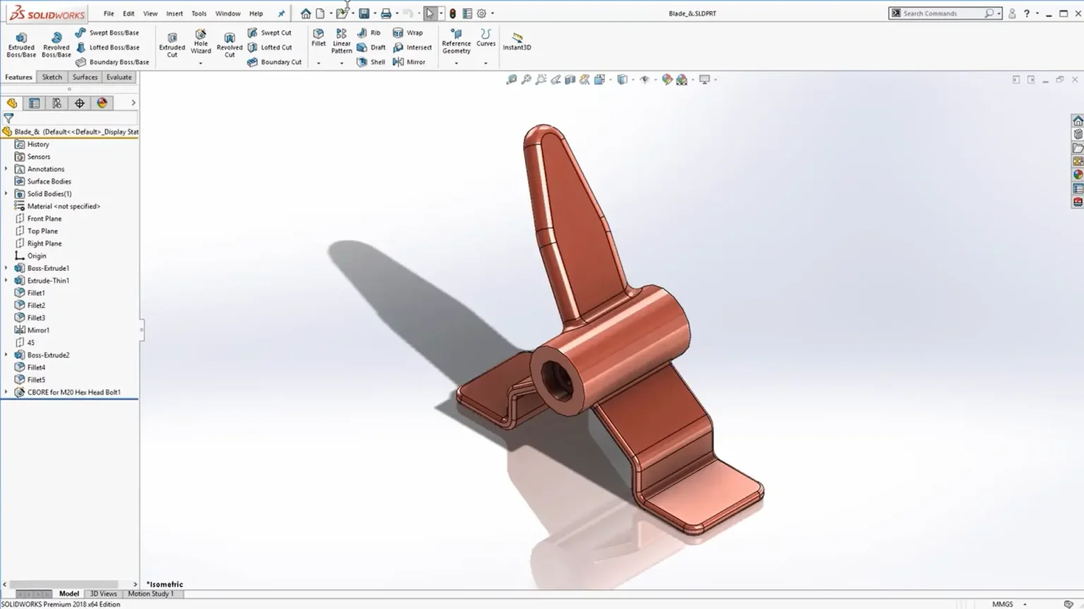Open the DisplayManager appearance tab icon
This screenshot has width=1084, height=609.
(102, 103)
